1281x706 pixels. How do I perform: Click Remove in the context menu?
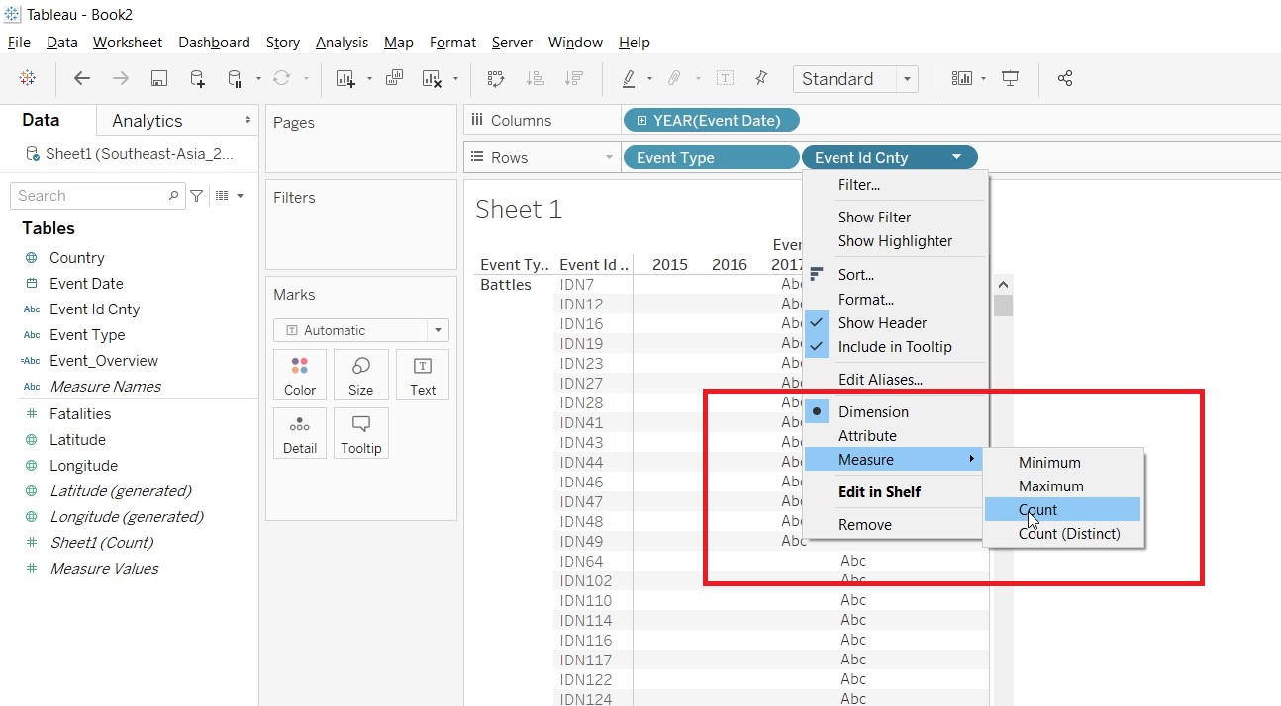tap(864, 525)
